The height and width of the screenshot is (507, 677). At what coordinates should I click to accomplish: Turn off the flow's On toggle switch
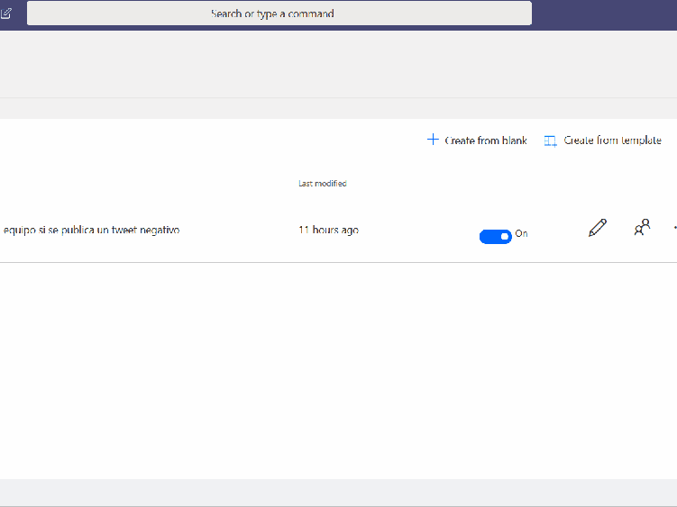[495, 236]
